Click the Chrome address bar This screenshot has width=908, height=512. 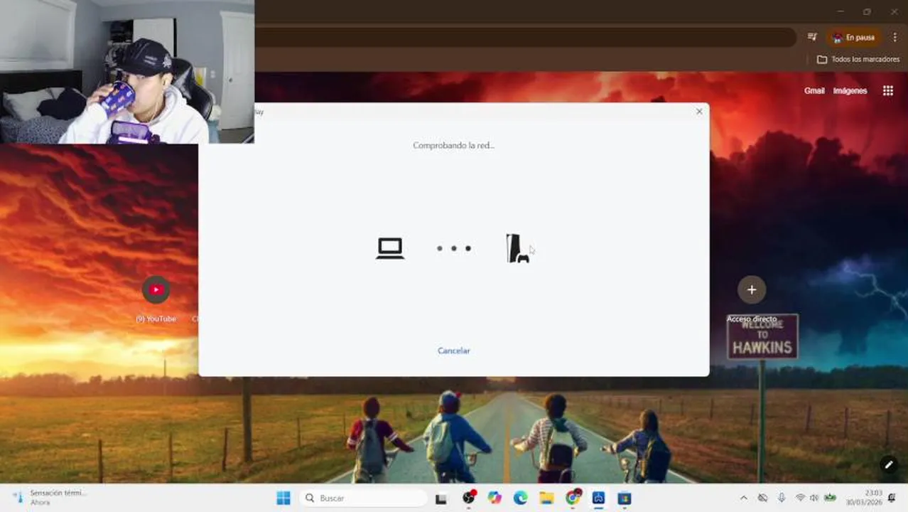coord(524,37)
